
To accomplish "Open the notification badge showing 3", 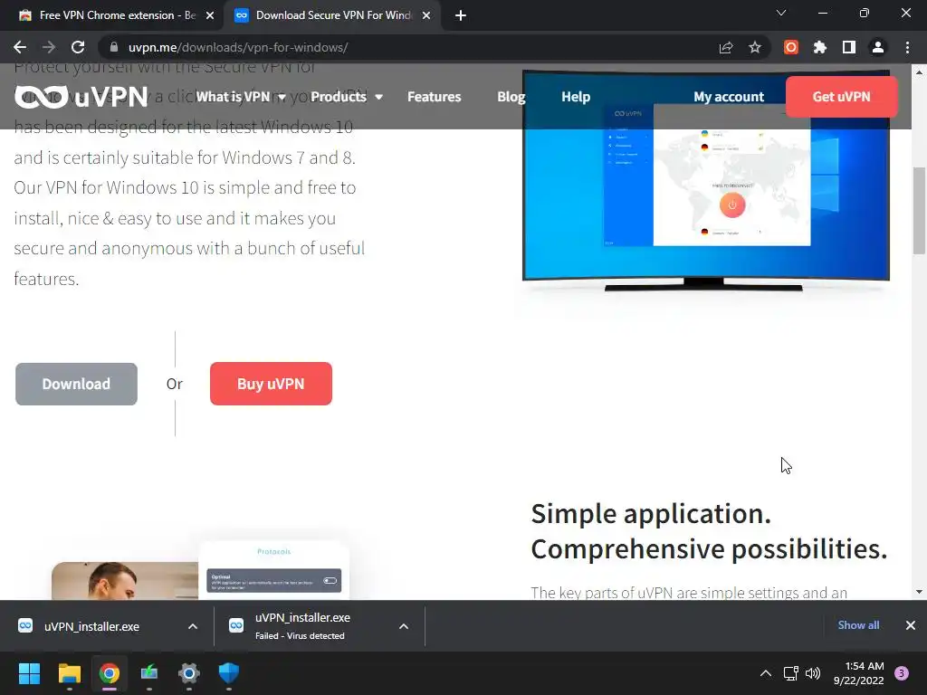I will 902,673.
